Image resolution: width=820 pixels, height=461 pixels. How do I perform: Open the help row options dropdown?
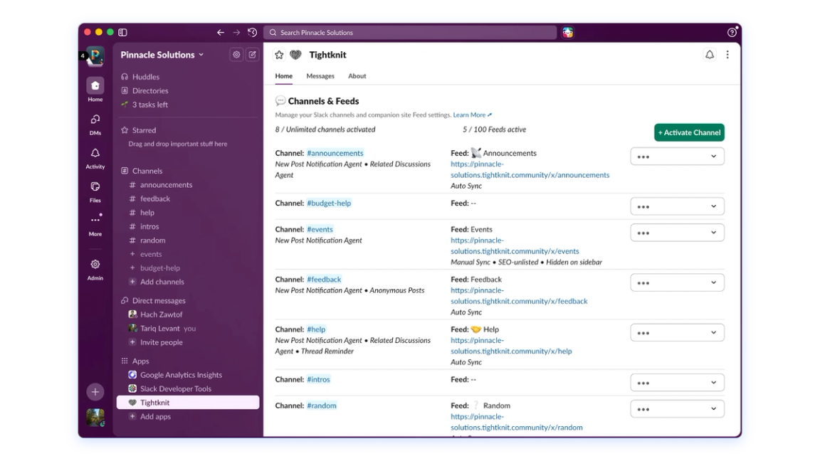(x=677, y=333)
